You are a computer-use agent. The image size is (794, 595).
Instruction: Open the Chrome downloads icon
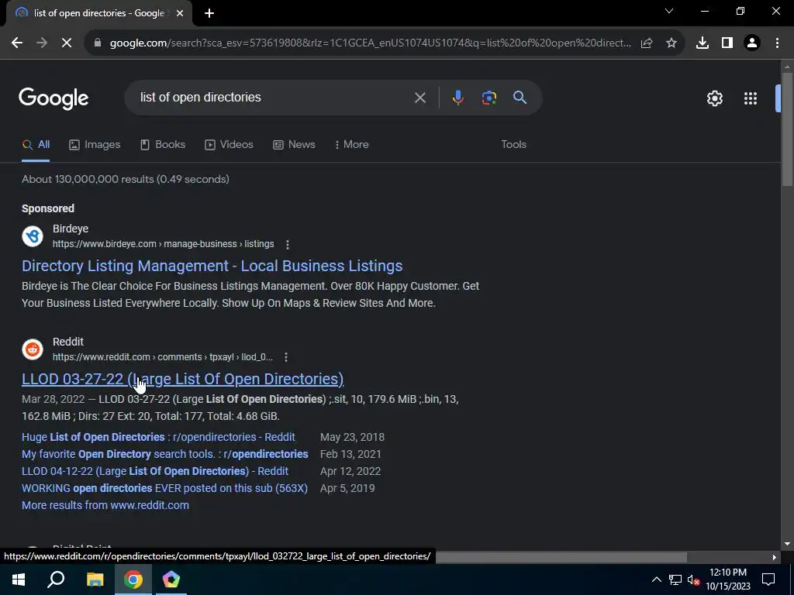pyautogui.click(x=703, y=43)
